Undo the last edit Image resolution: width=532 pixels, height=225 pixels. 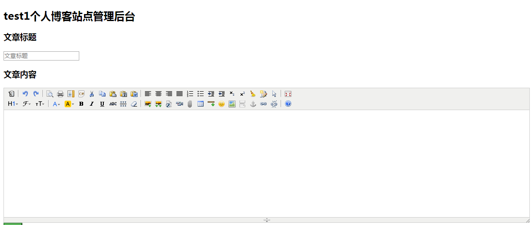(x=25, y=93)
